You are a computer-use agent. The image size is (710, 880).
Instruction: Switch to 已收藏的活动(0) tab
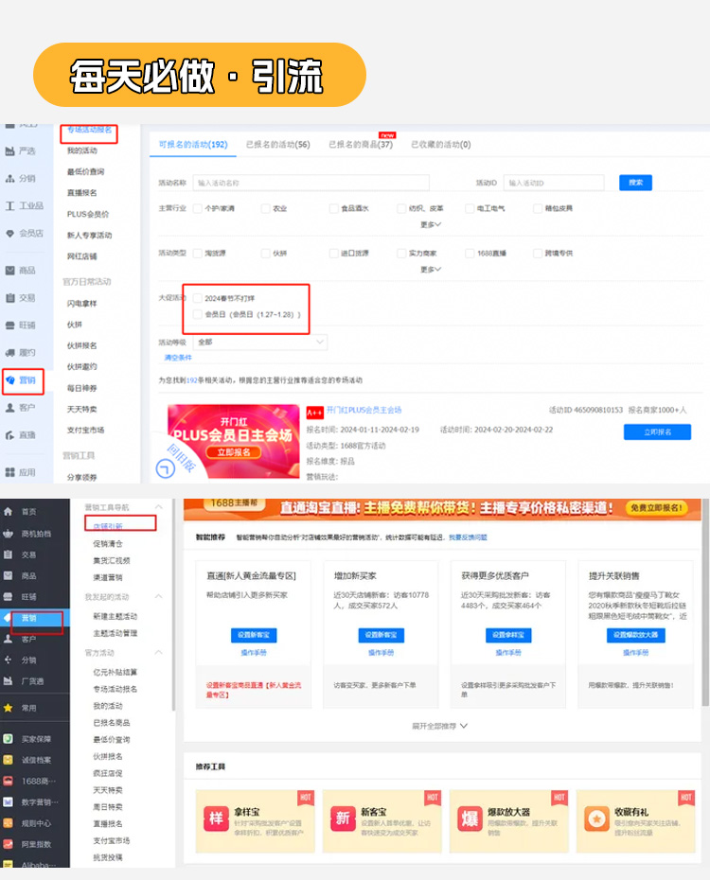[440, 144]
